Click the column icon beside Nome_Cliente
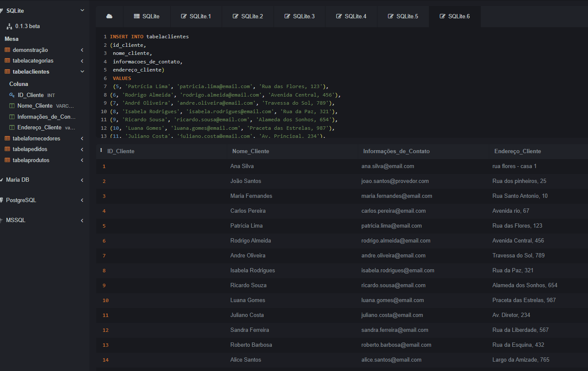Viewport: 588px width, 371px height. [x=12, y=106]
